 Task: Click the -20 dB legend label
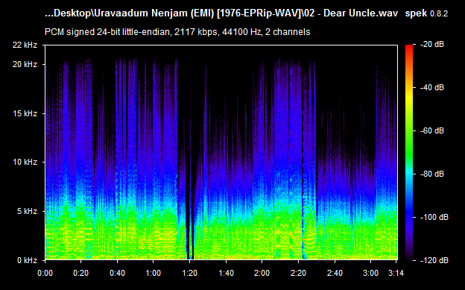432,45
